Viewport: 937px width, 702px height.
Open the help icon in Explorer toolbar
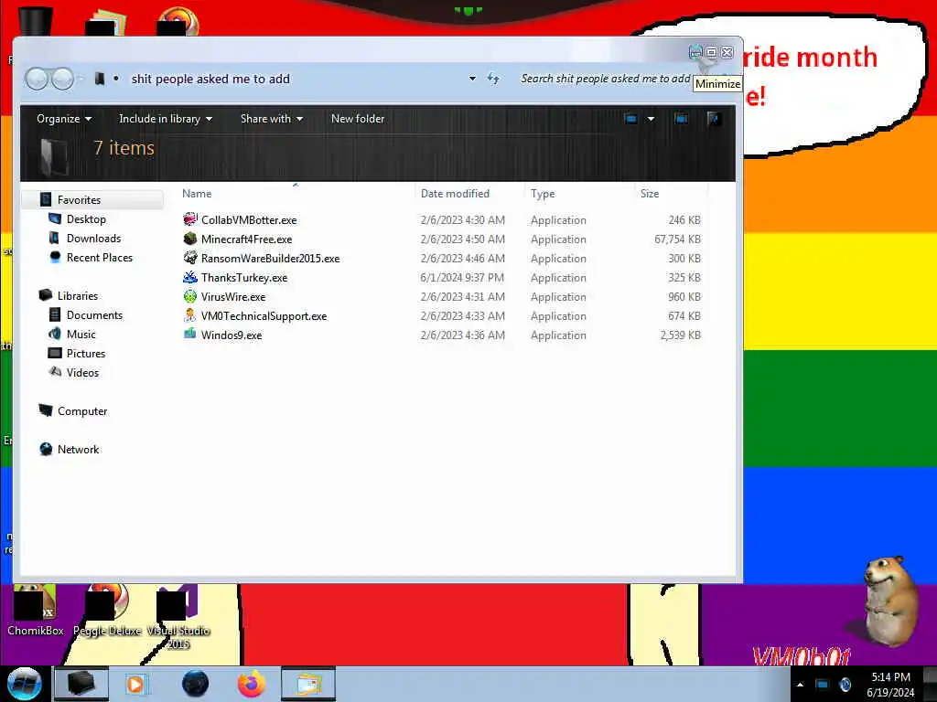713,119
